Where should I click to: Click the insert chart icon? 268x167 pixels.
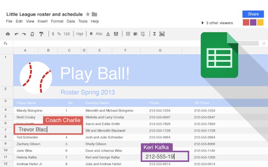(162, 34)
